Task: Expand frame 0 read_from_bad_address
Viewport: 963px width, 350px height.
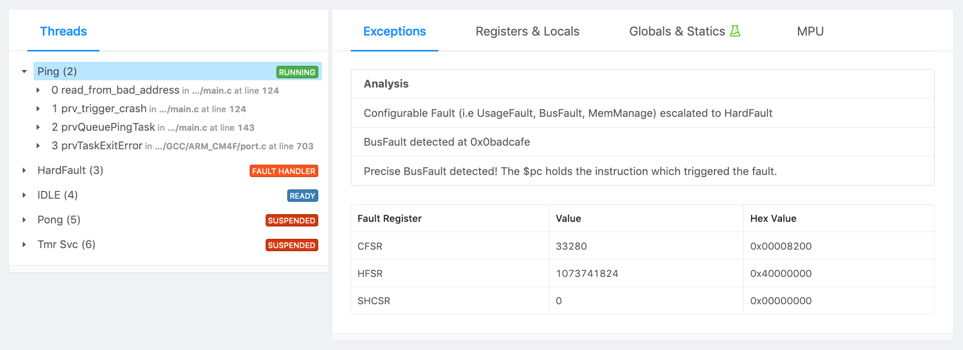Action: (x=38, y=90)
